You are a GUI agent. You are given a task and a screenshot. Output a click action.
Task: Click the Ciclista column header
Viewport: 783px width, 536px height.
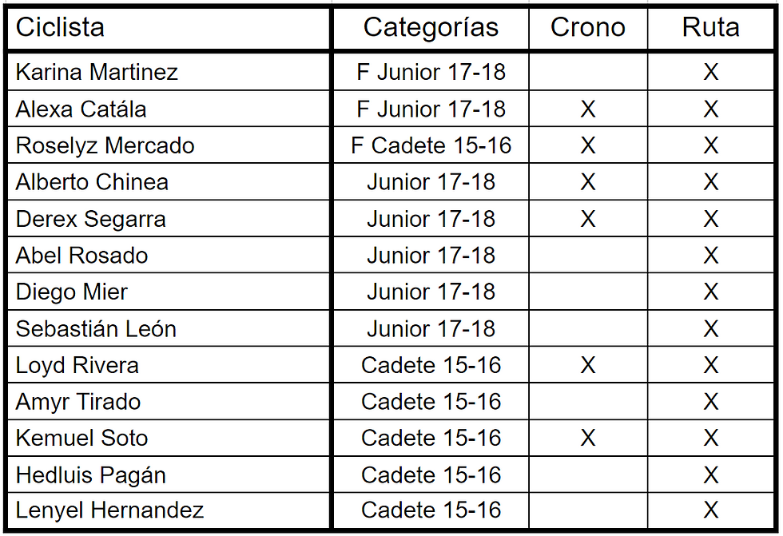point(61,28)
